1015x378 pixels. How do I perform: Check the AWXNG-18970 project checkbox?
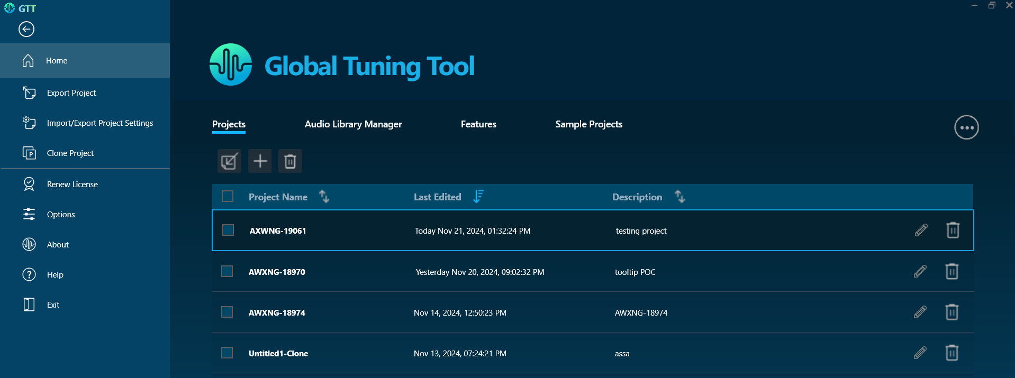pyautogui.click(x=227, y=271)
